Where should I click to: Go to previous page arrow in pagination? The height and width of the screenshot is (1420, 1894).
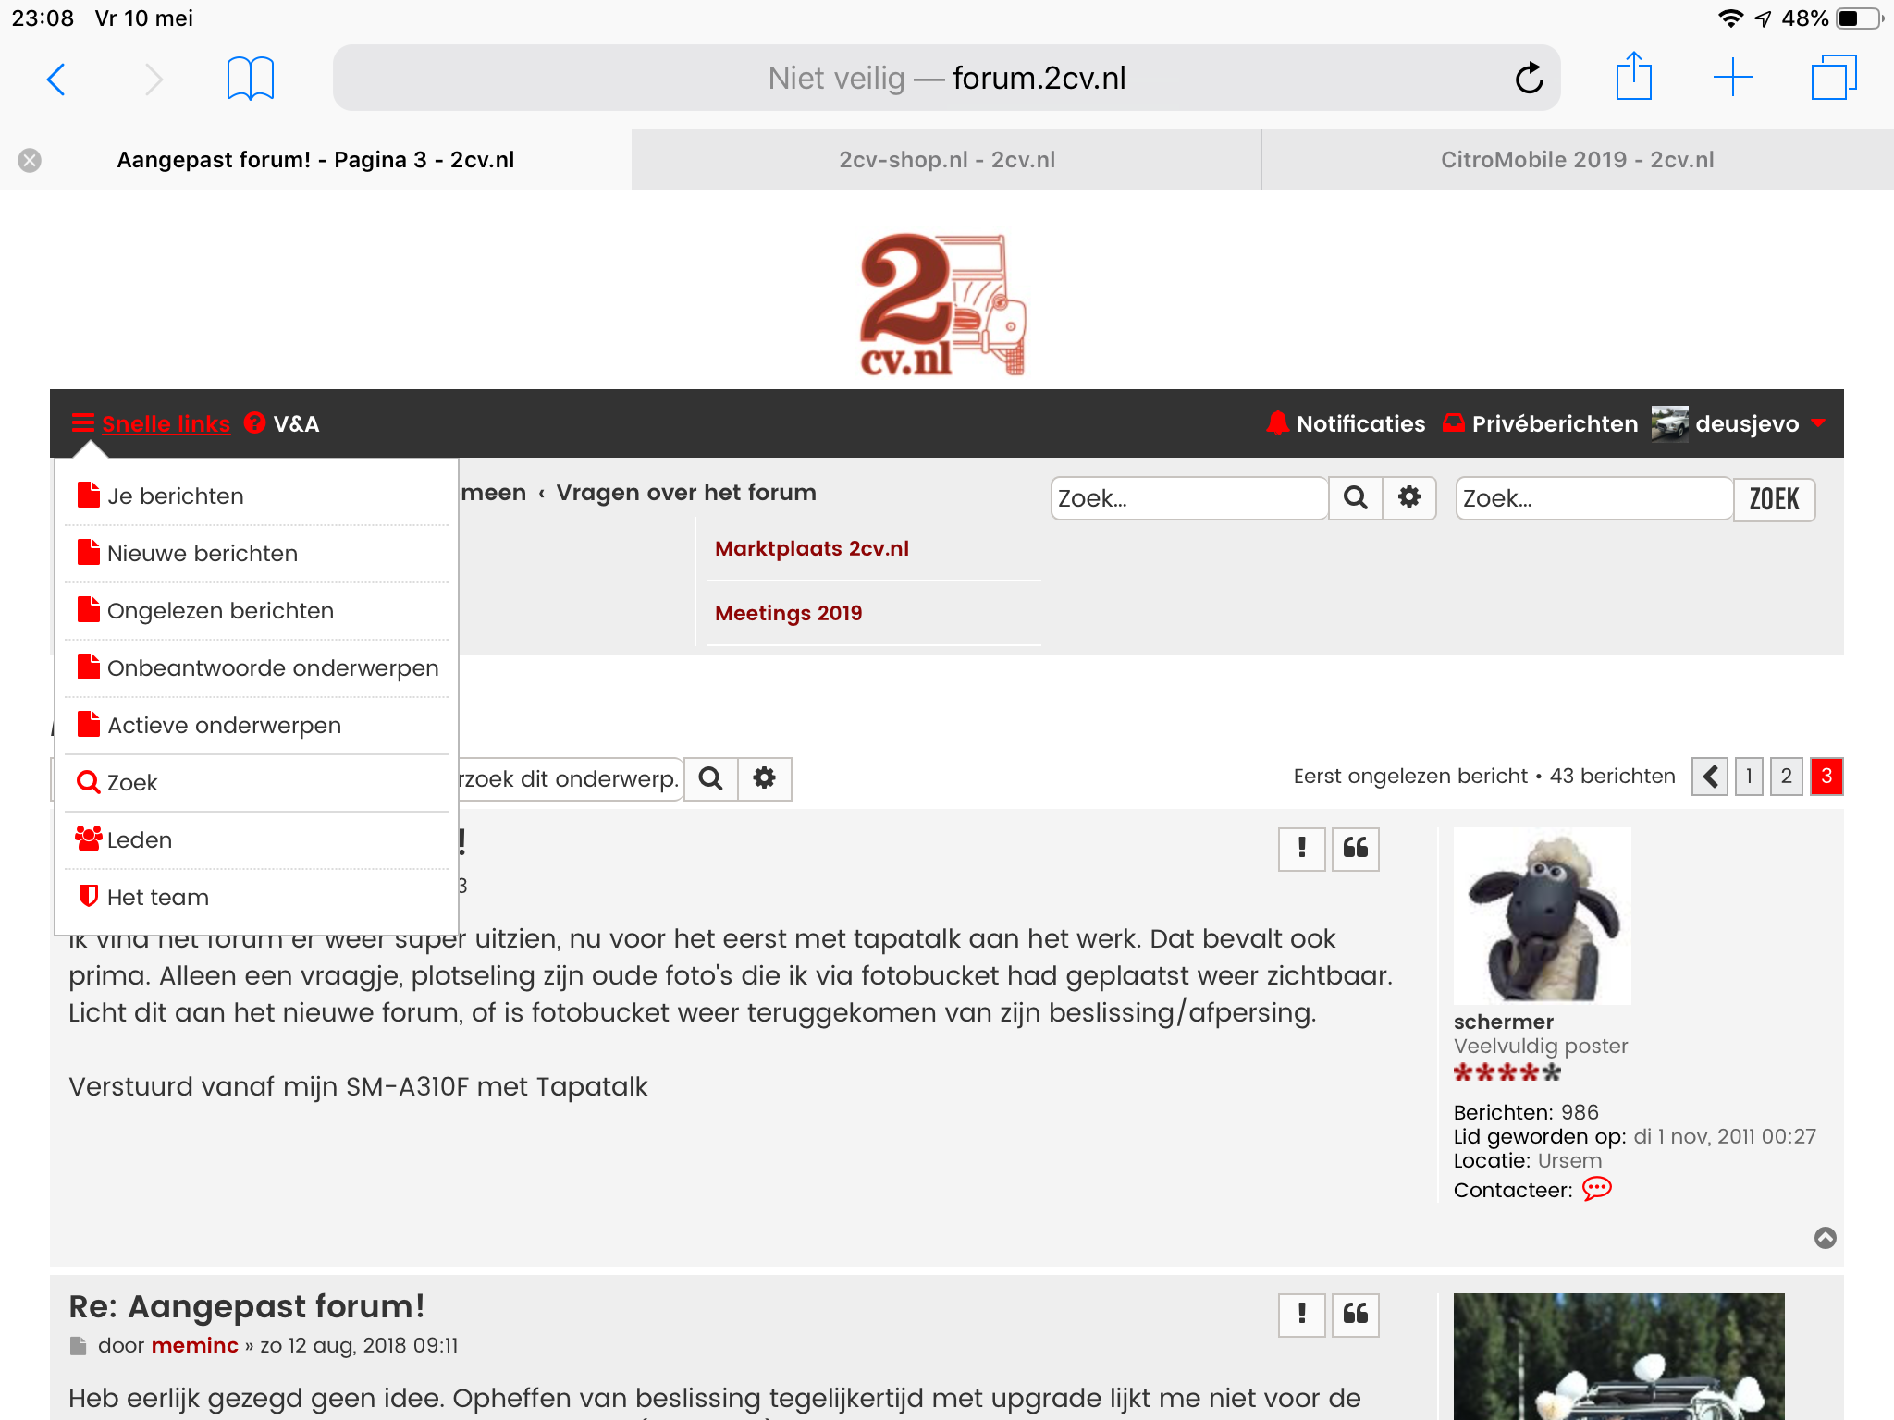(1710, 777)
